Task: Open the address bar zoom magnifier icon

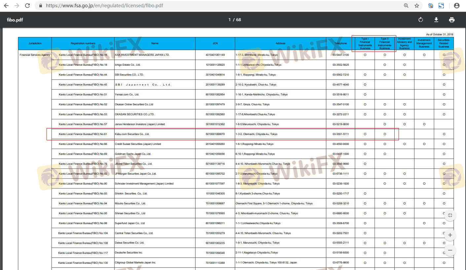Action: pyautogui.click(x=406, y=6)
